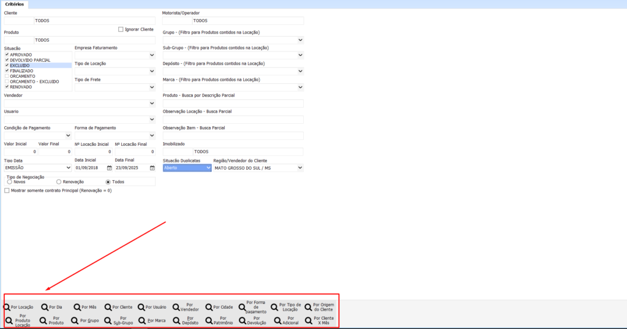The width and height of the screenshot is (627, 329).
Task: Expand the Empresa Faturamento dropdown
Action: pos(152,55)
